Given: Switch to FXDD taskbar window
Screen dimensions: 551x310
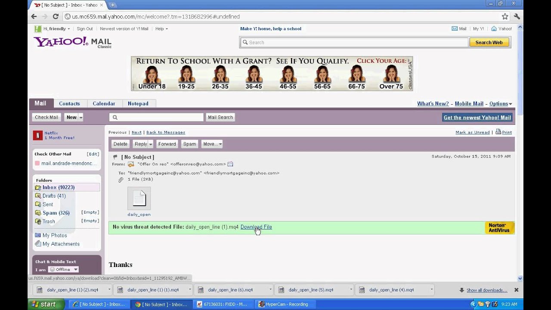Looking at the screenshot, I should pos(224,304).
